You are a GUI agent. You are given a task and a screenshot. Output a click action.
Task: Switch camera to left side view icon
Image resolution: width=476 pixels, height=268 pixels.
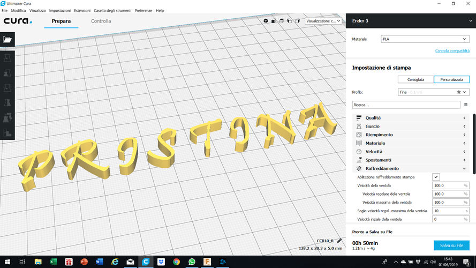coord(289,21)
